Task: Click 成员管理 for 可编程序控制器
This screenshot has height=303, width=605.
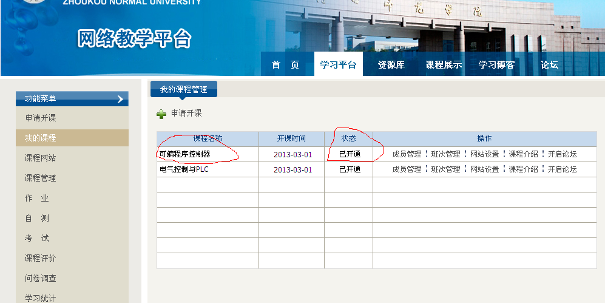Action: coord(407,154)
